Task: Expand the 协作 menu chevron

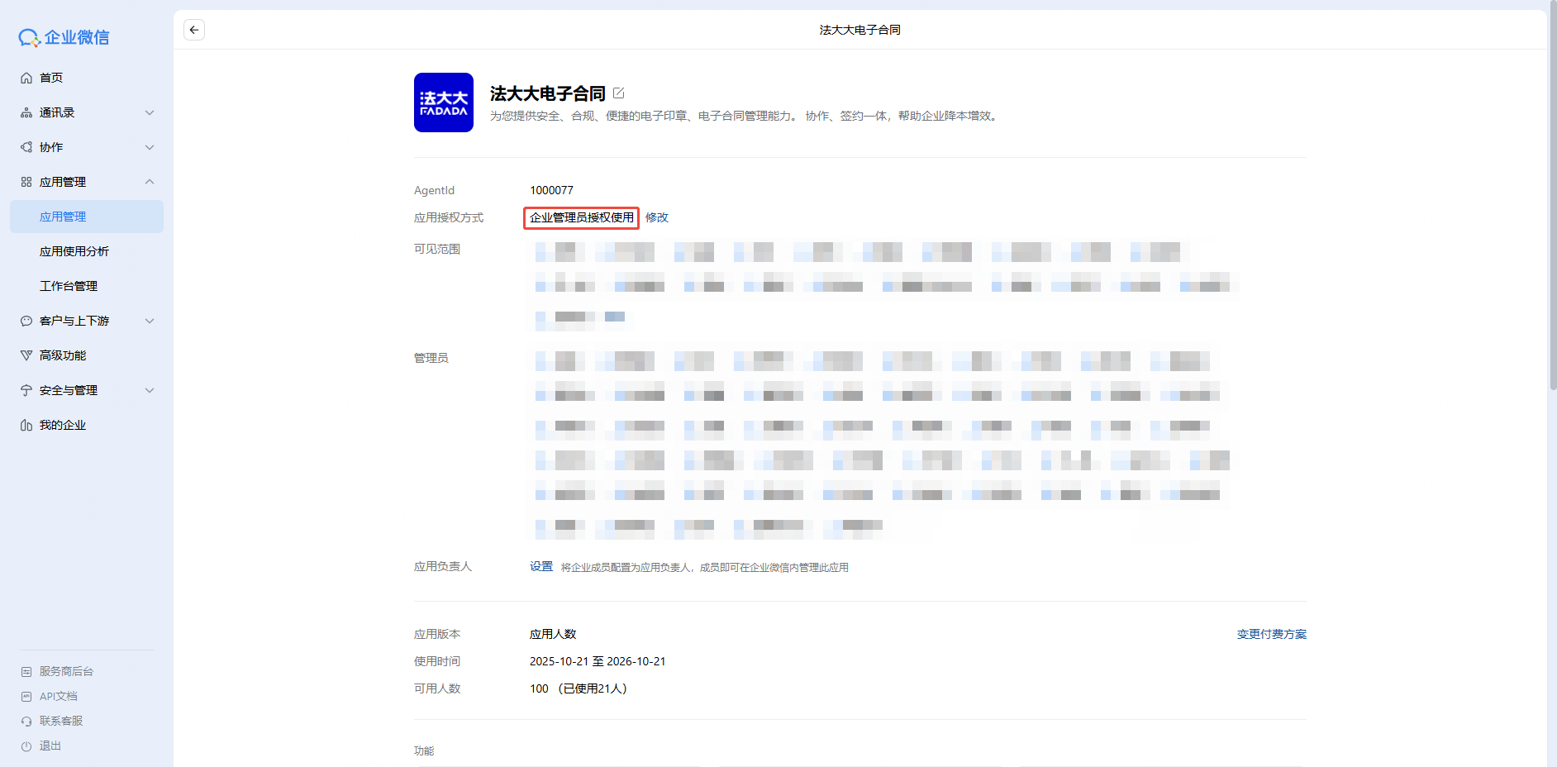Action: [150, 147]
